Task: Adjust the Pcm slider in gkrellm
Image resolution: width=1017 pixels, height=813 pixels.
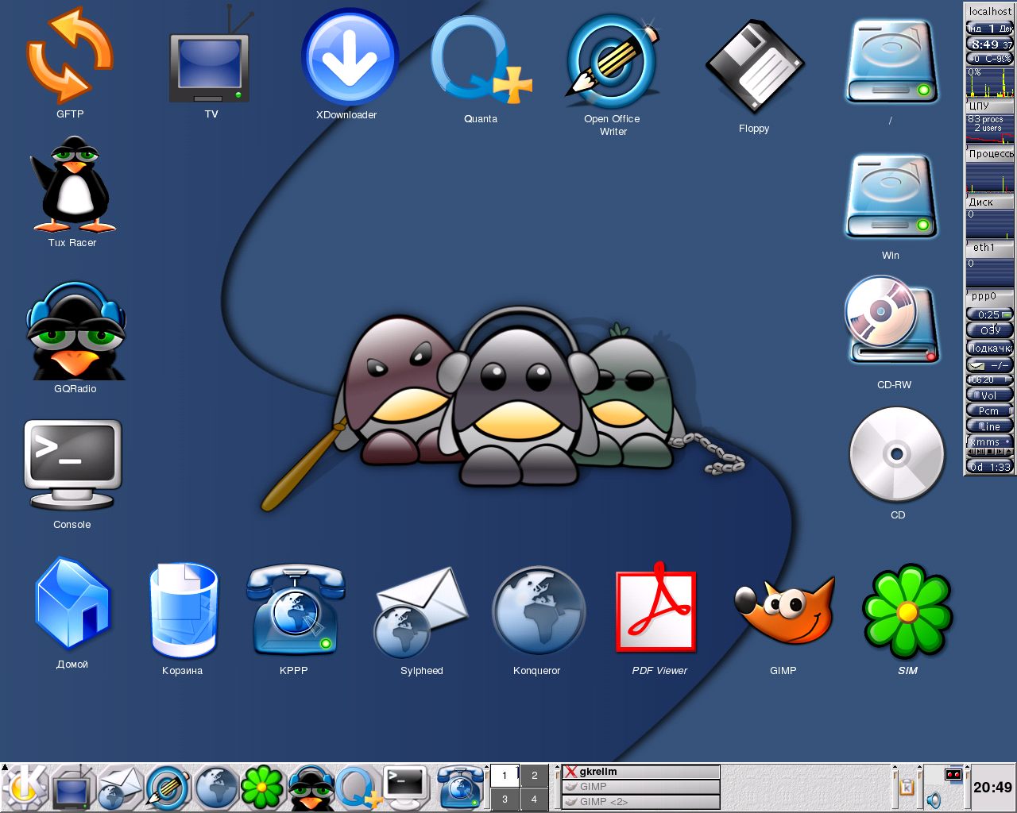Action: tap(990, 410)
